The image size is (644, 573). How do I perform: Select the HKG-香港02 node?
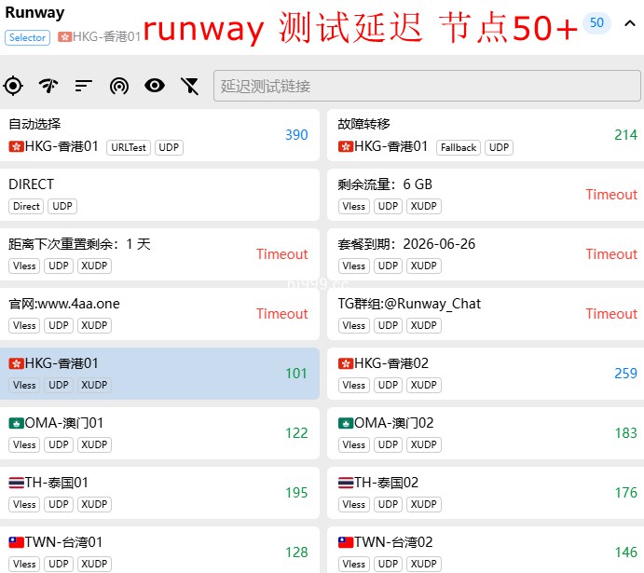click(486, 374)
